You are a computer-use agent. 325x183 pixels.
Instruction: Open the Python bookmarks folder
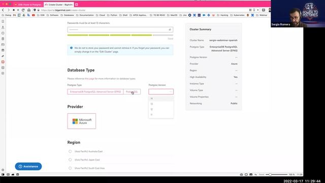[112, 15]
